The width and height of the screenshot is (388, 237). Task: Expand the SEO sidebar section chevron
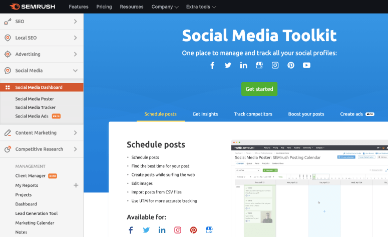coord(76,21)
